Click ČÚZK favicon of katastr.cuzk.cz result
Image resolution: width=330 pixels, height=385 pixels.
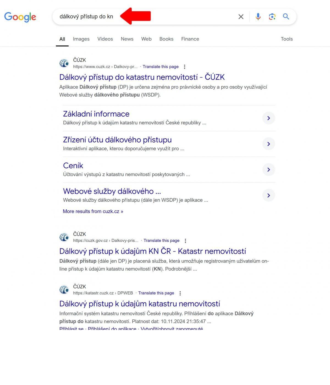(x=64, y=290)
